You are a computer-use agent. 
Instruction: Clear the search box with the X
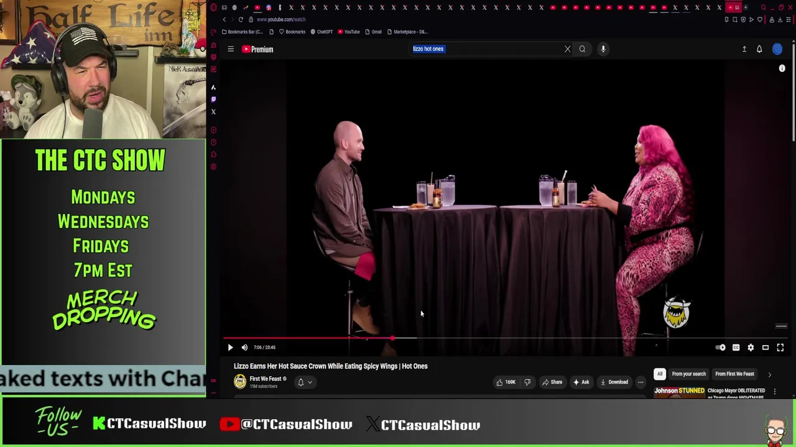pyautogui.click(x=567, y=49)
